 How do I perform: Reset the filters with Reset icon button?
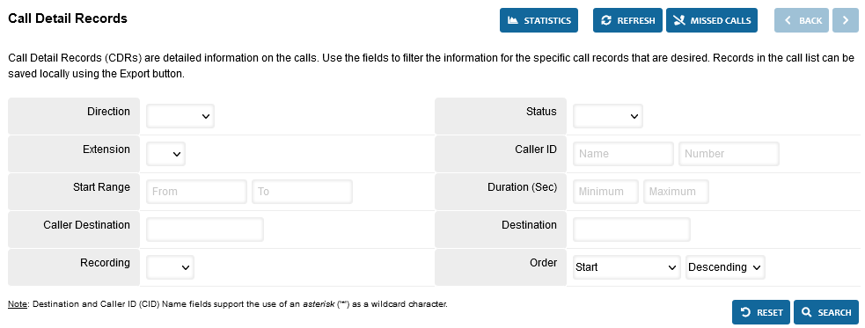(761, 312)
